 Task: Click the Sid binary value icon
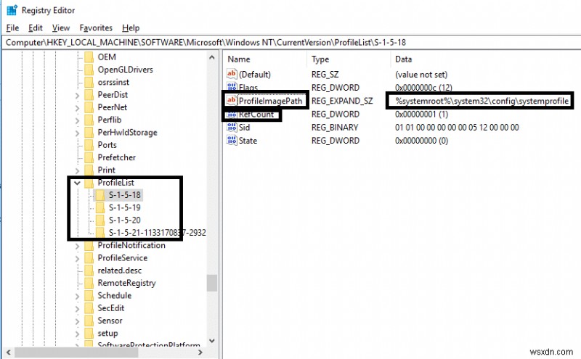232,127
